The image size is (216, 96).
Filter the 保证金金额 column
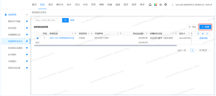147,34
